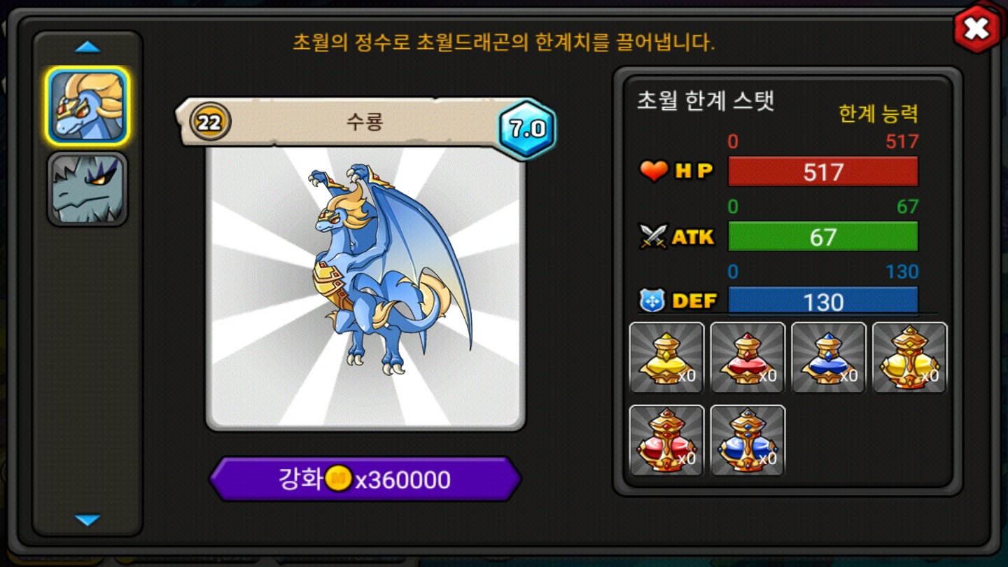Tap the level 22 circle badge
1008x567 pixels.
[x=209, y=123]
